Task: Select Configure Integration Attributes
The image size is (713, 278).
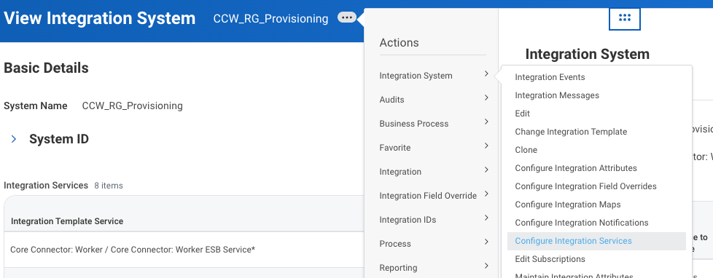Action: coord(576,168)
